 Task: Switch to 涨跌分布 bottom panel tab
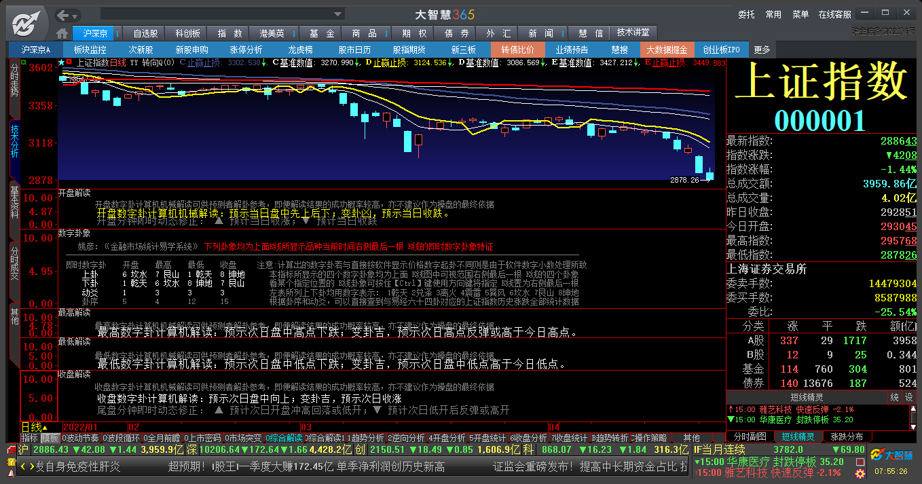point(847,436)
